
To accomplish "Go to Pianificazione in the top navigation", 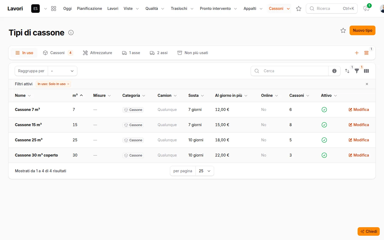I will tap(90, 9).
